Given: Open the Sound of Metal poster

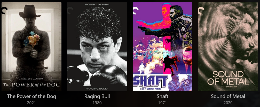Looking at the screenshot, I should point(228,46).
